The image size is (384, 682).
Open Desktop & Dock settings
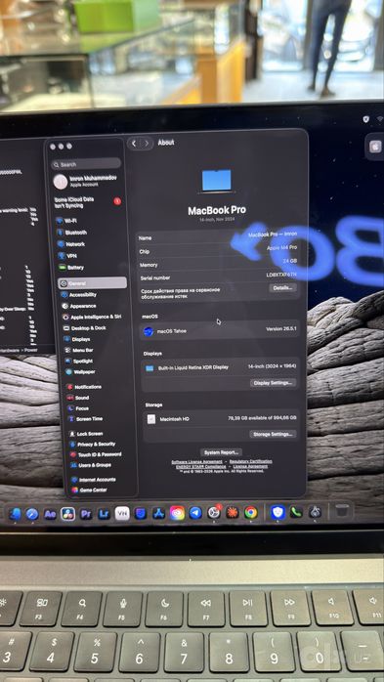pyautogui.click(x=85, y=328)
